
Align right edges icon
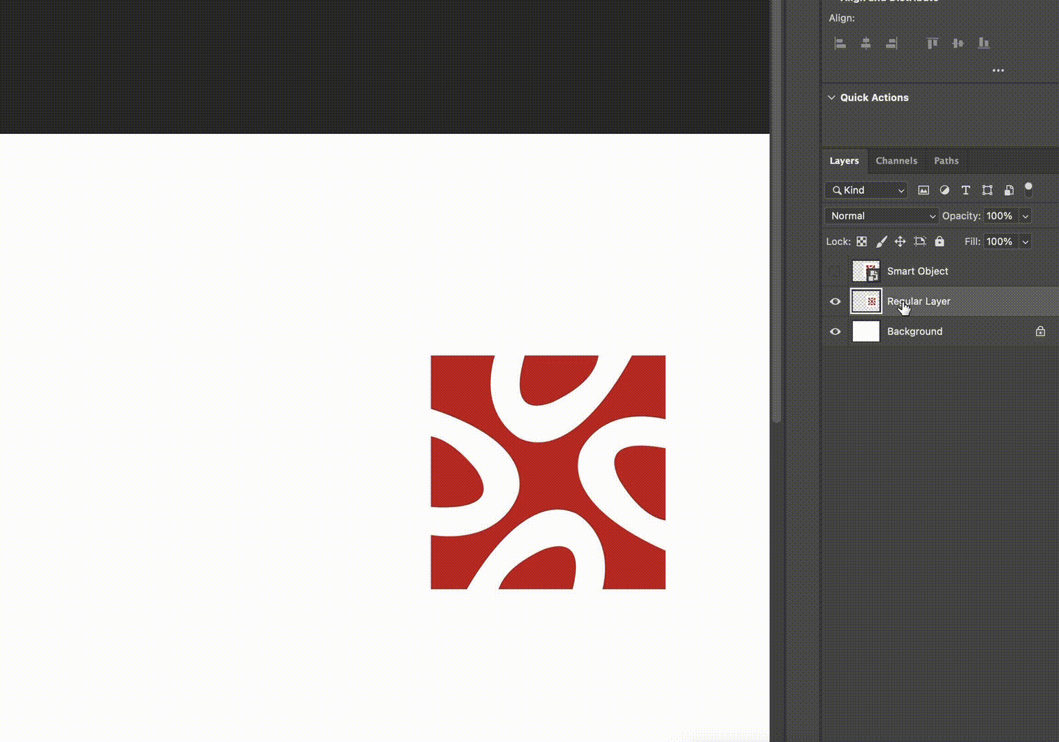tap(892, 43)
